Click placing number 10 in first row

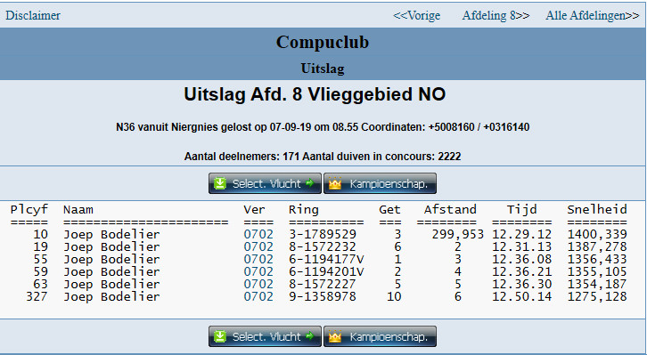(x=40, y=234)
